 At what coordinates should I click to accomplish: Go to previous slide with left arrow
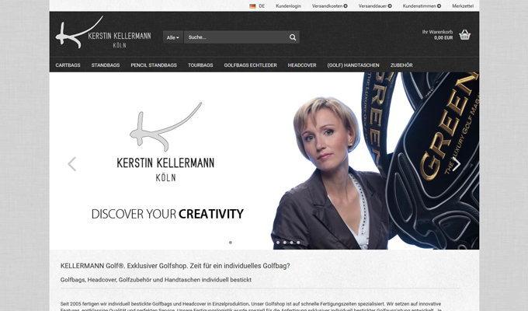[71, 164]
